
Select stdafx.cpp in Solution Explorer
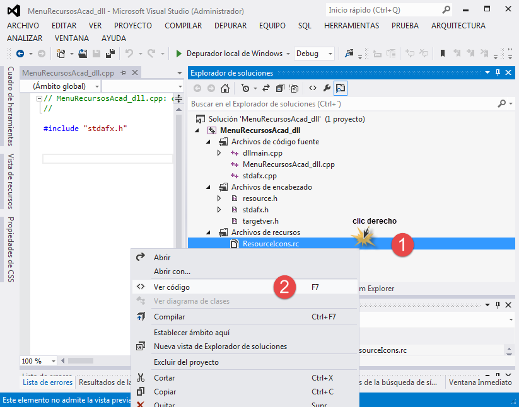point(260,176)
